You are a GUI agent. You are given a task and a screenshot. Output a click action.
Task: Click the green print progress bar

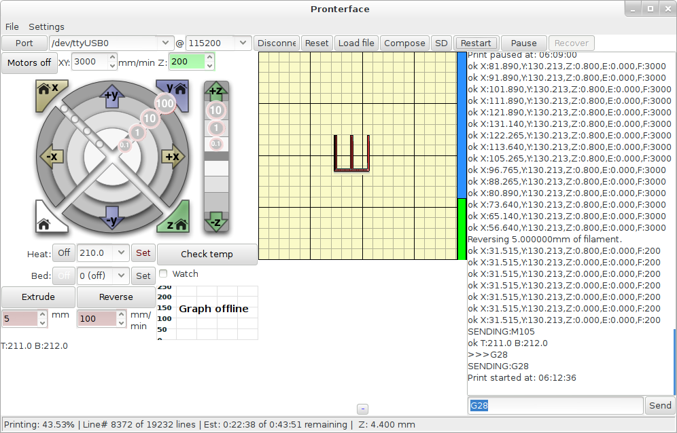point(462,229)
